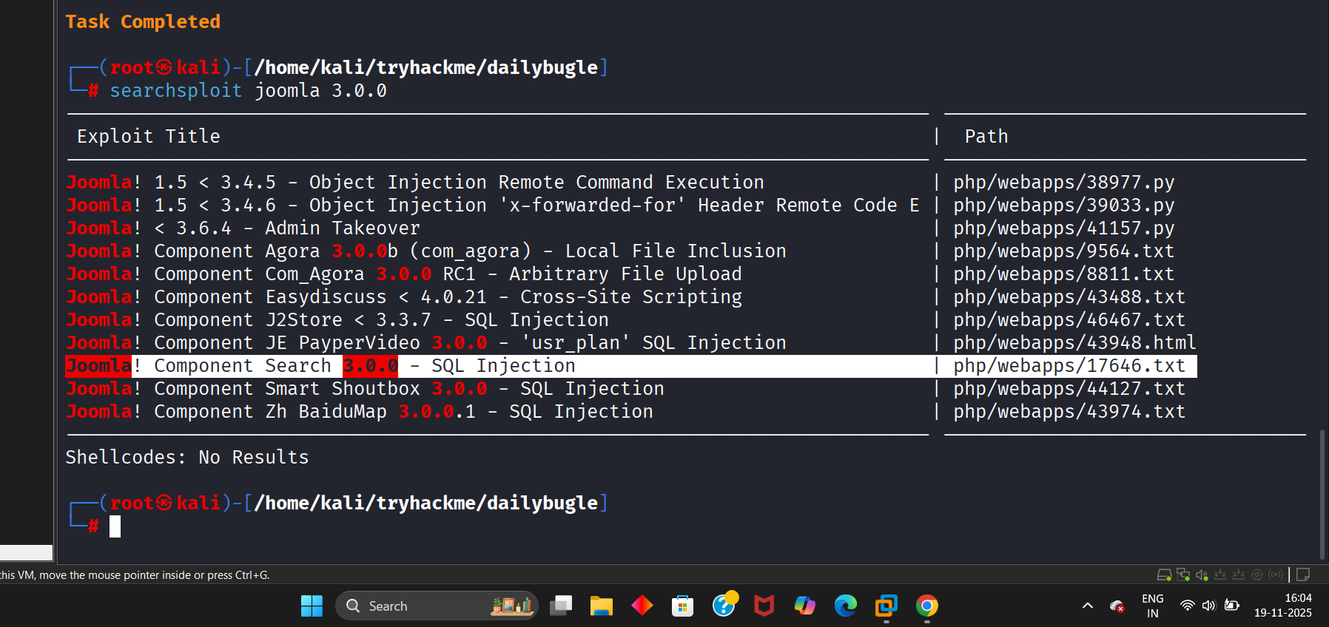1329x627 pixels.
Task: Open the VMware message log note icon
Action: [1303, 575]
